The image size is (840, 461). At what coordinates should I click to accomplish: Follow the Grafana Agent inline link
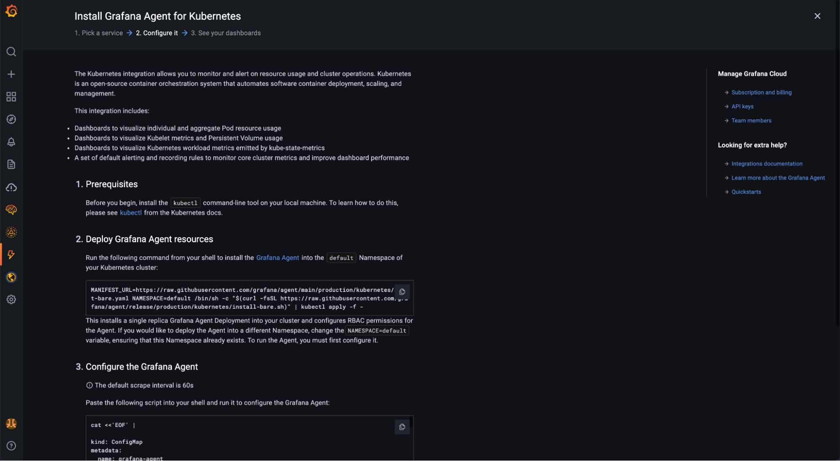[277, 258]
